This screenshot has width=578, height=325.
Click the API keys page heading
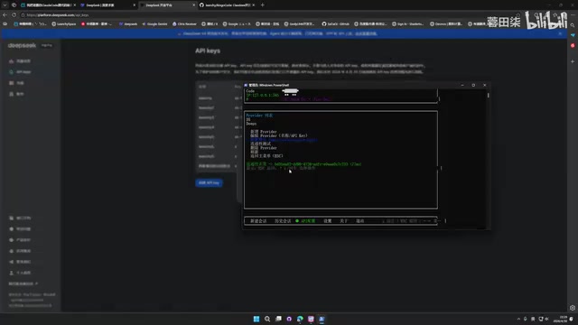click(x=208, y=51)
